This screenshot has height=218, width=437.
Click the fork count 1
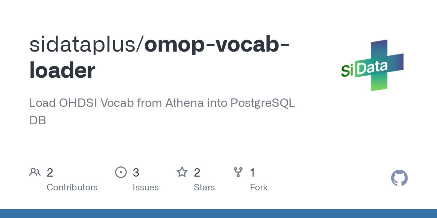click(253, 173)
